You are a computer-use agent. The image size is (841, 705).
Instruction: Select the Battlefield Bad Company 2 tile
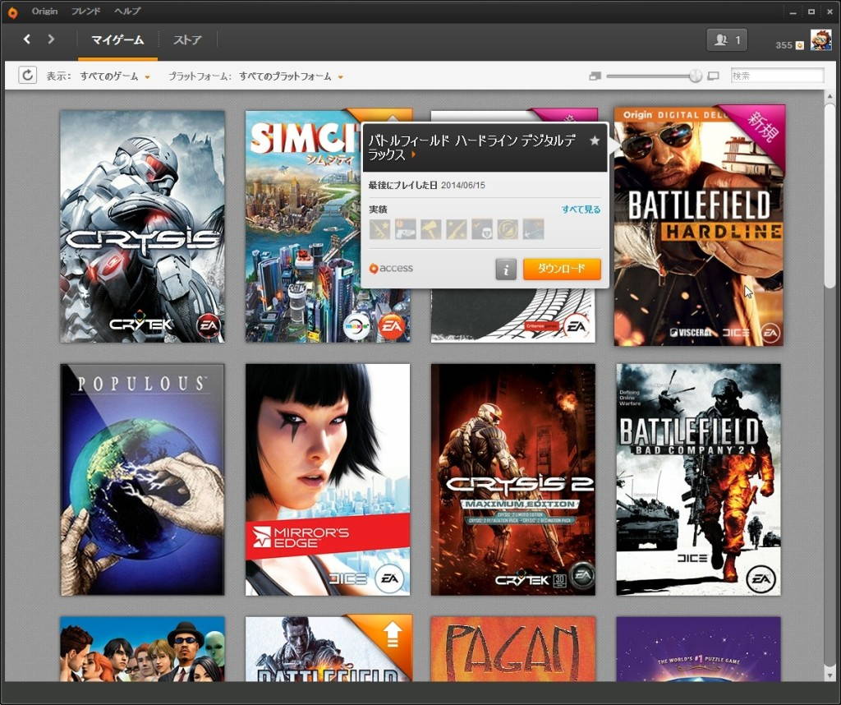(698, 480)
